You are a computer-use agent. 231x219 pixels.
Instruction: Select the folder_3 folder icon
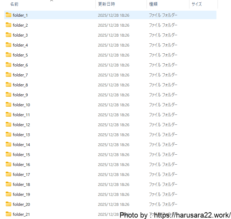9,35
